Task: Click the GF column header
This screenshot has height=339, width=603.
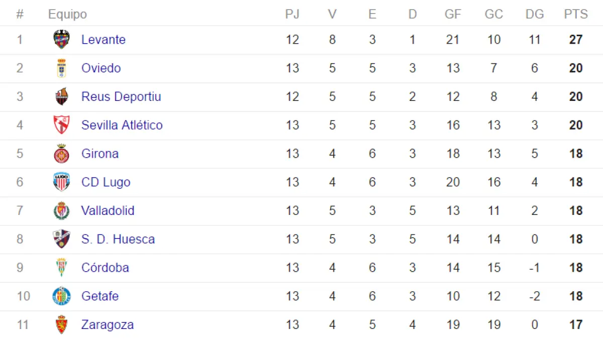Action: pyautogui.click(x=453, y=14)
